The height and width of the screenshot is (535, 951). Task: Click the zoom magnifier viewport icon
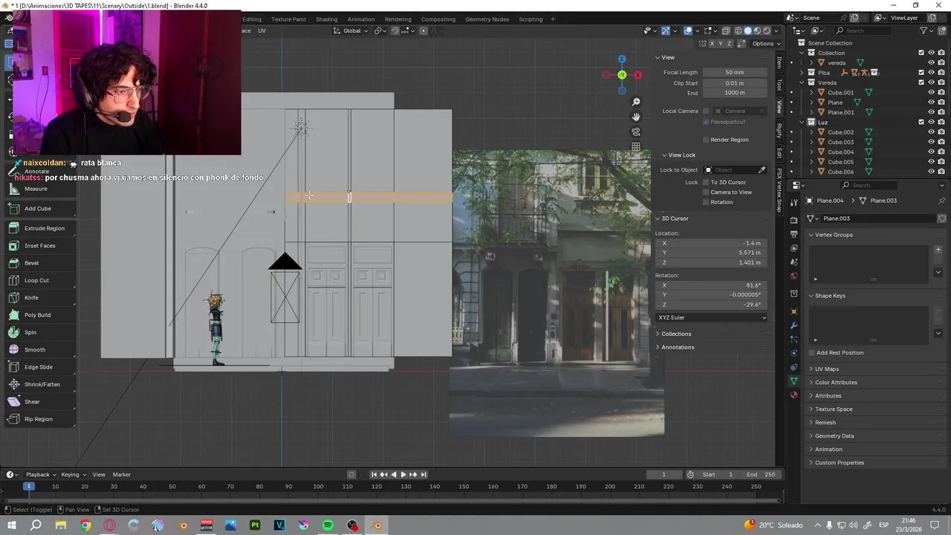tap(636, 102)
